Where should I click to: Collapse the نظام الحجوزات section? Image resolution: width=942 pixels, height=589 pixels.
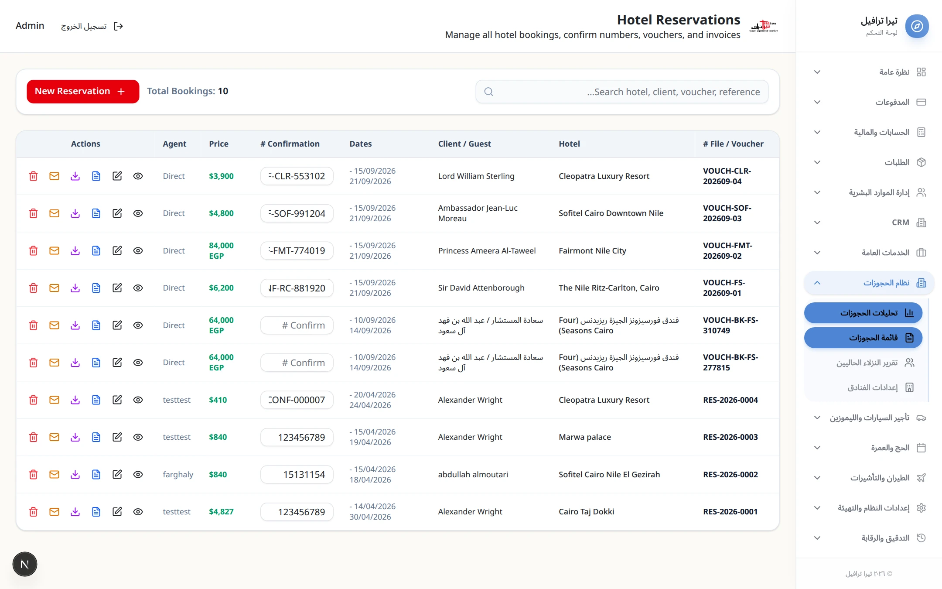pyautogui.click(x=869, y=283)
